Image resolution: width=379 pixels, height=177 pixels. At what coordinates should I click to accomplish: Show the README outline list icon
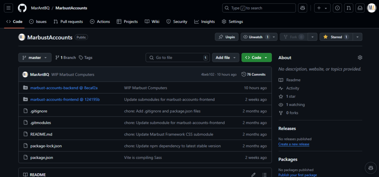pos(264,174)
